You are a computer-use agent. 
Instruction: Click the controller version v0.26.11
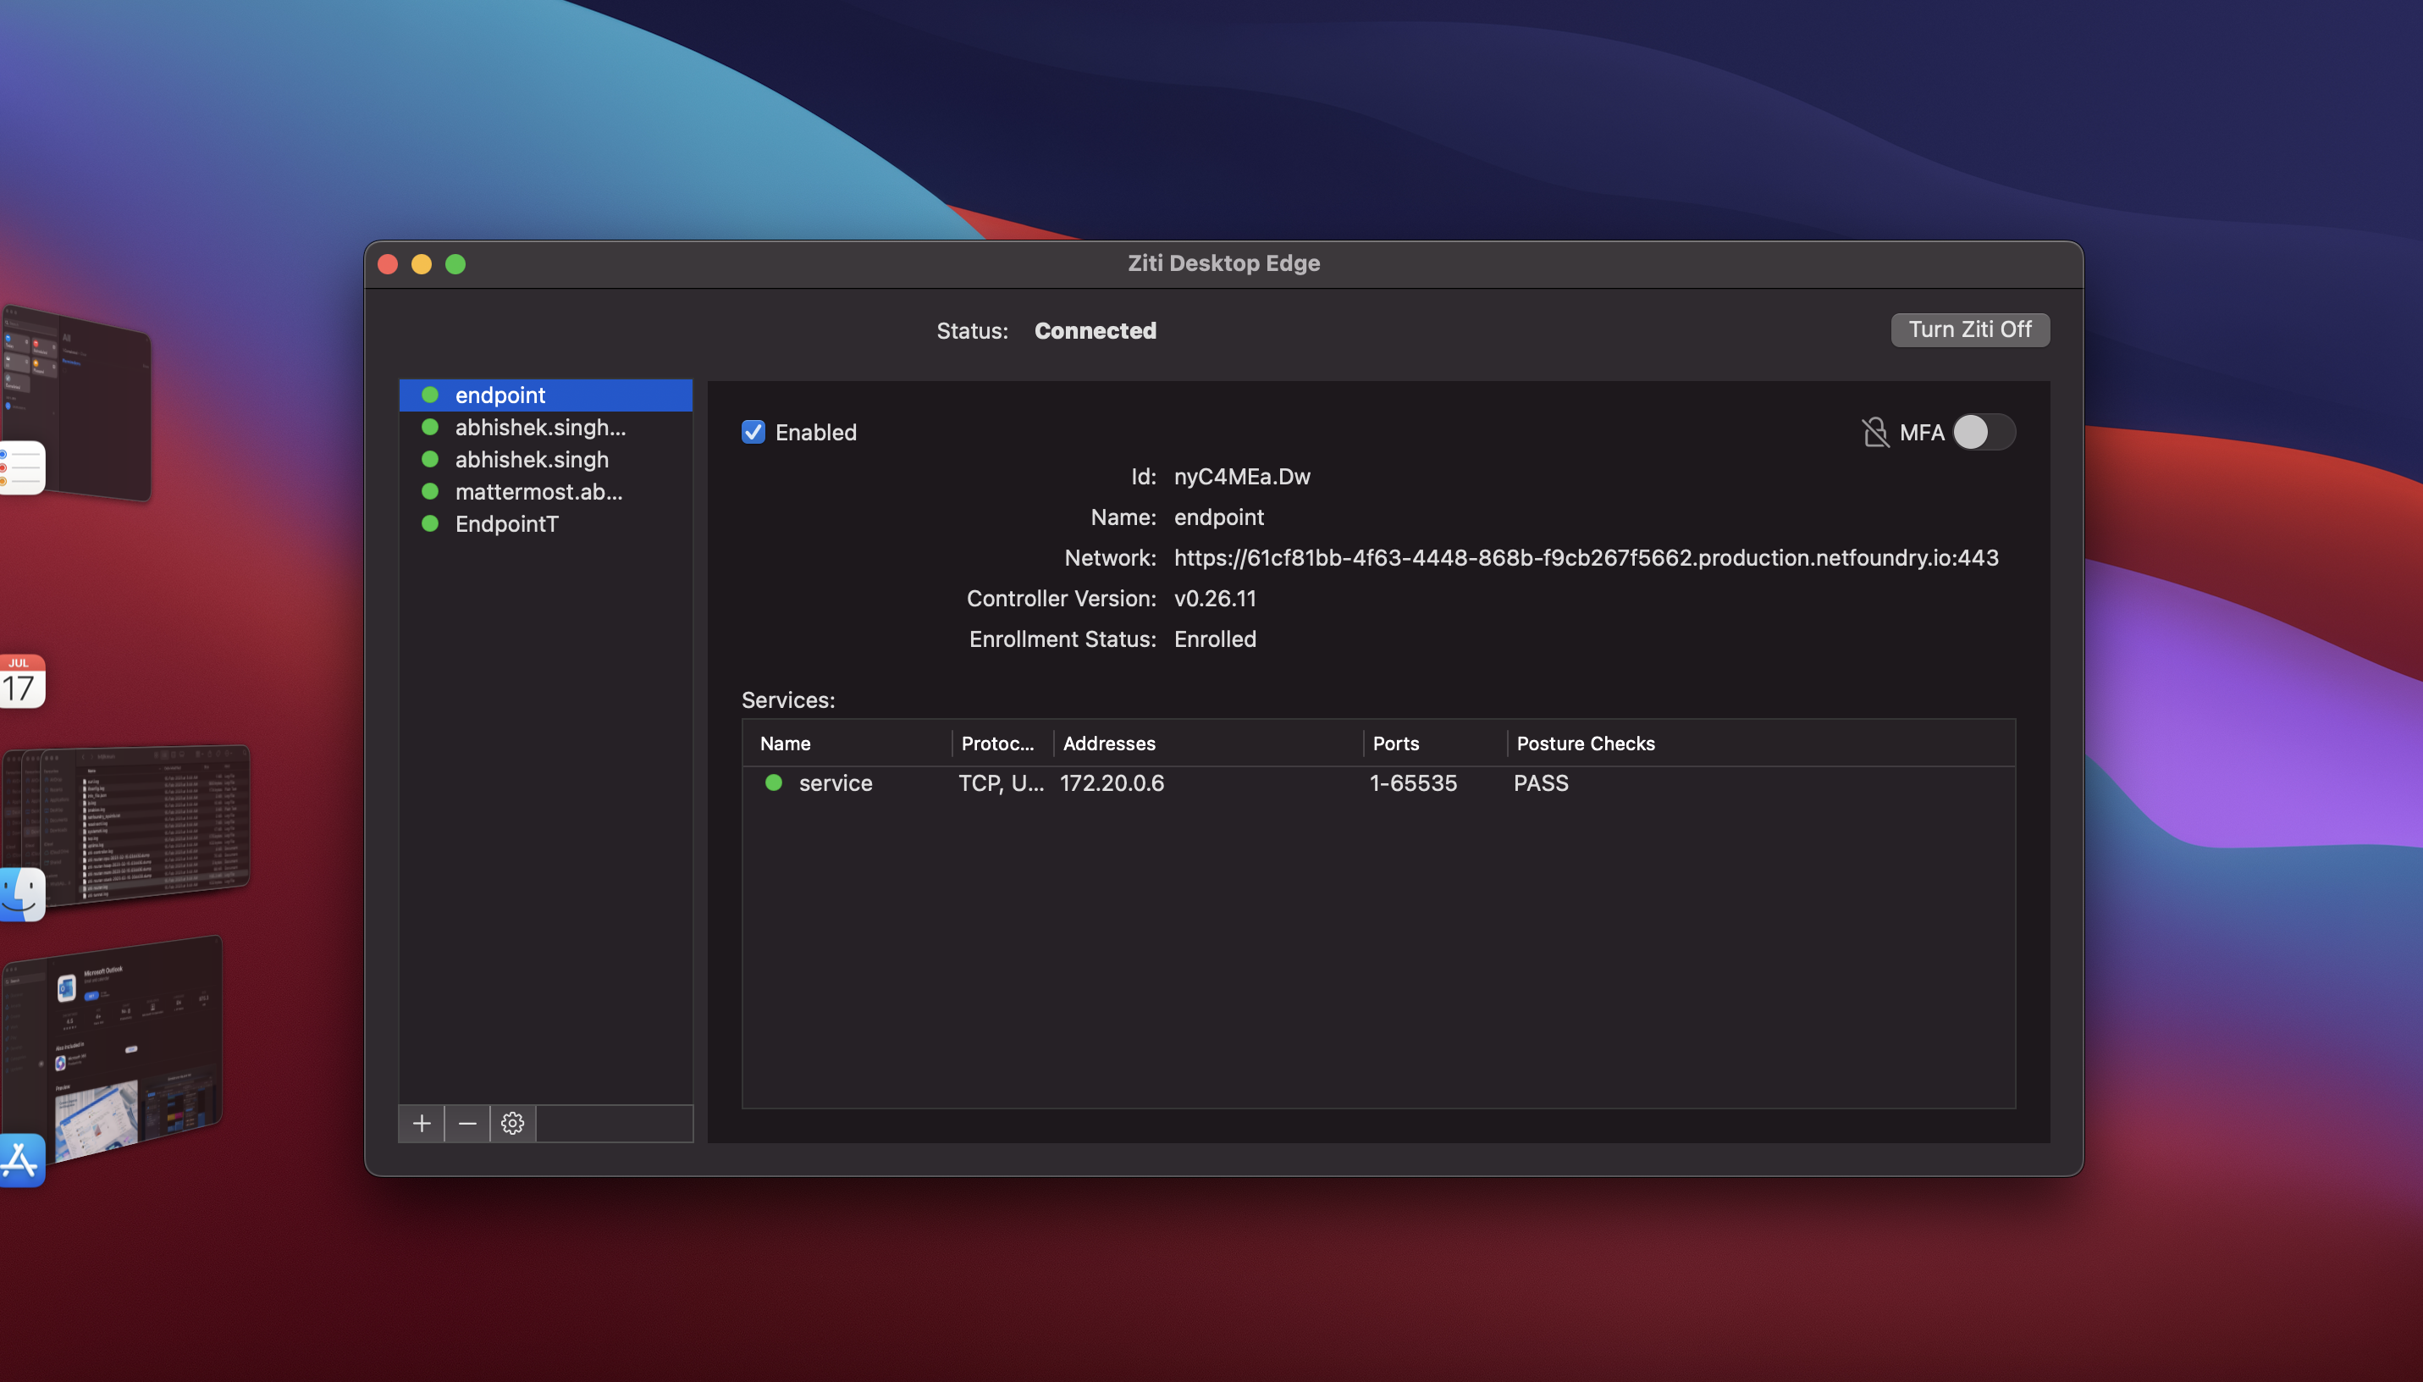(1214, 598)
